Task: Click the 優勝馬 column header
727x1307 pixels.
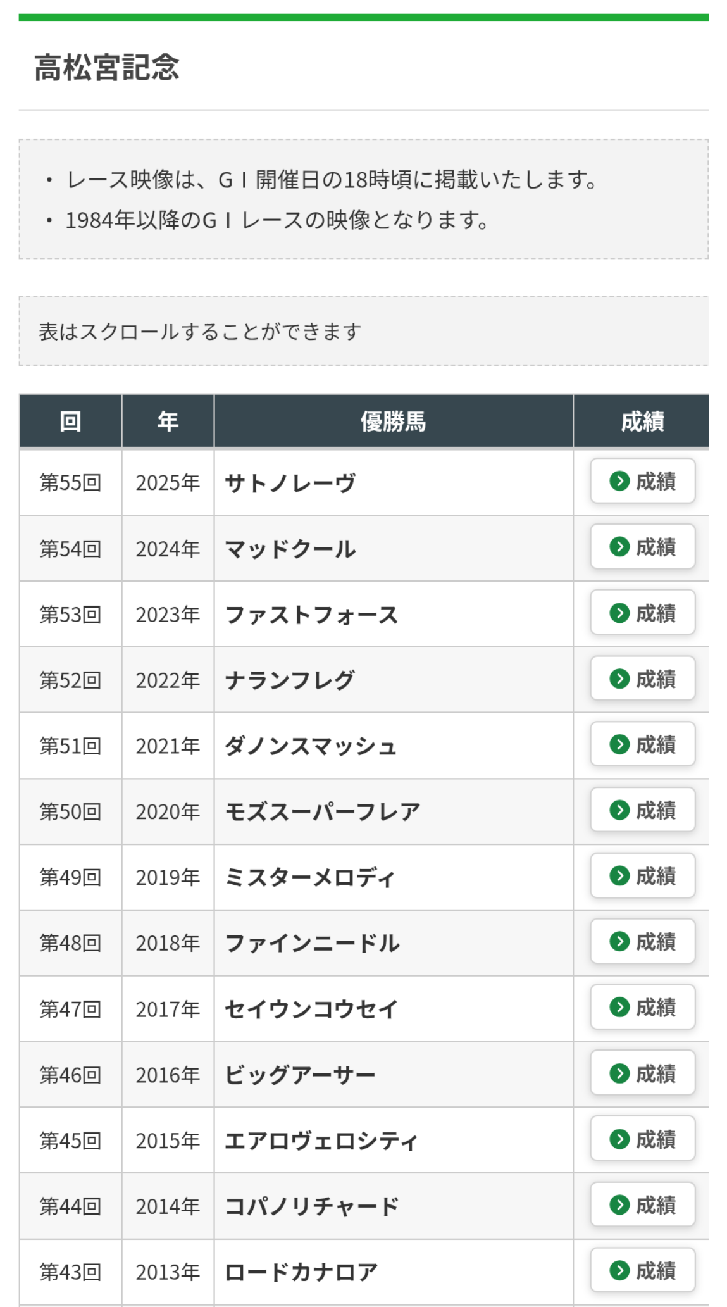Action: click(x=393, y=422)
